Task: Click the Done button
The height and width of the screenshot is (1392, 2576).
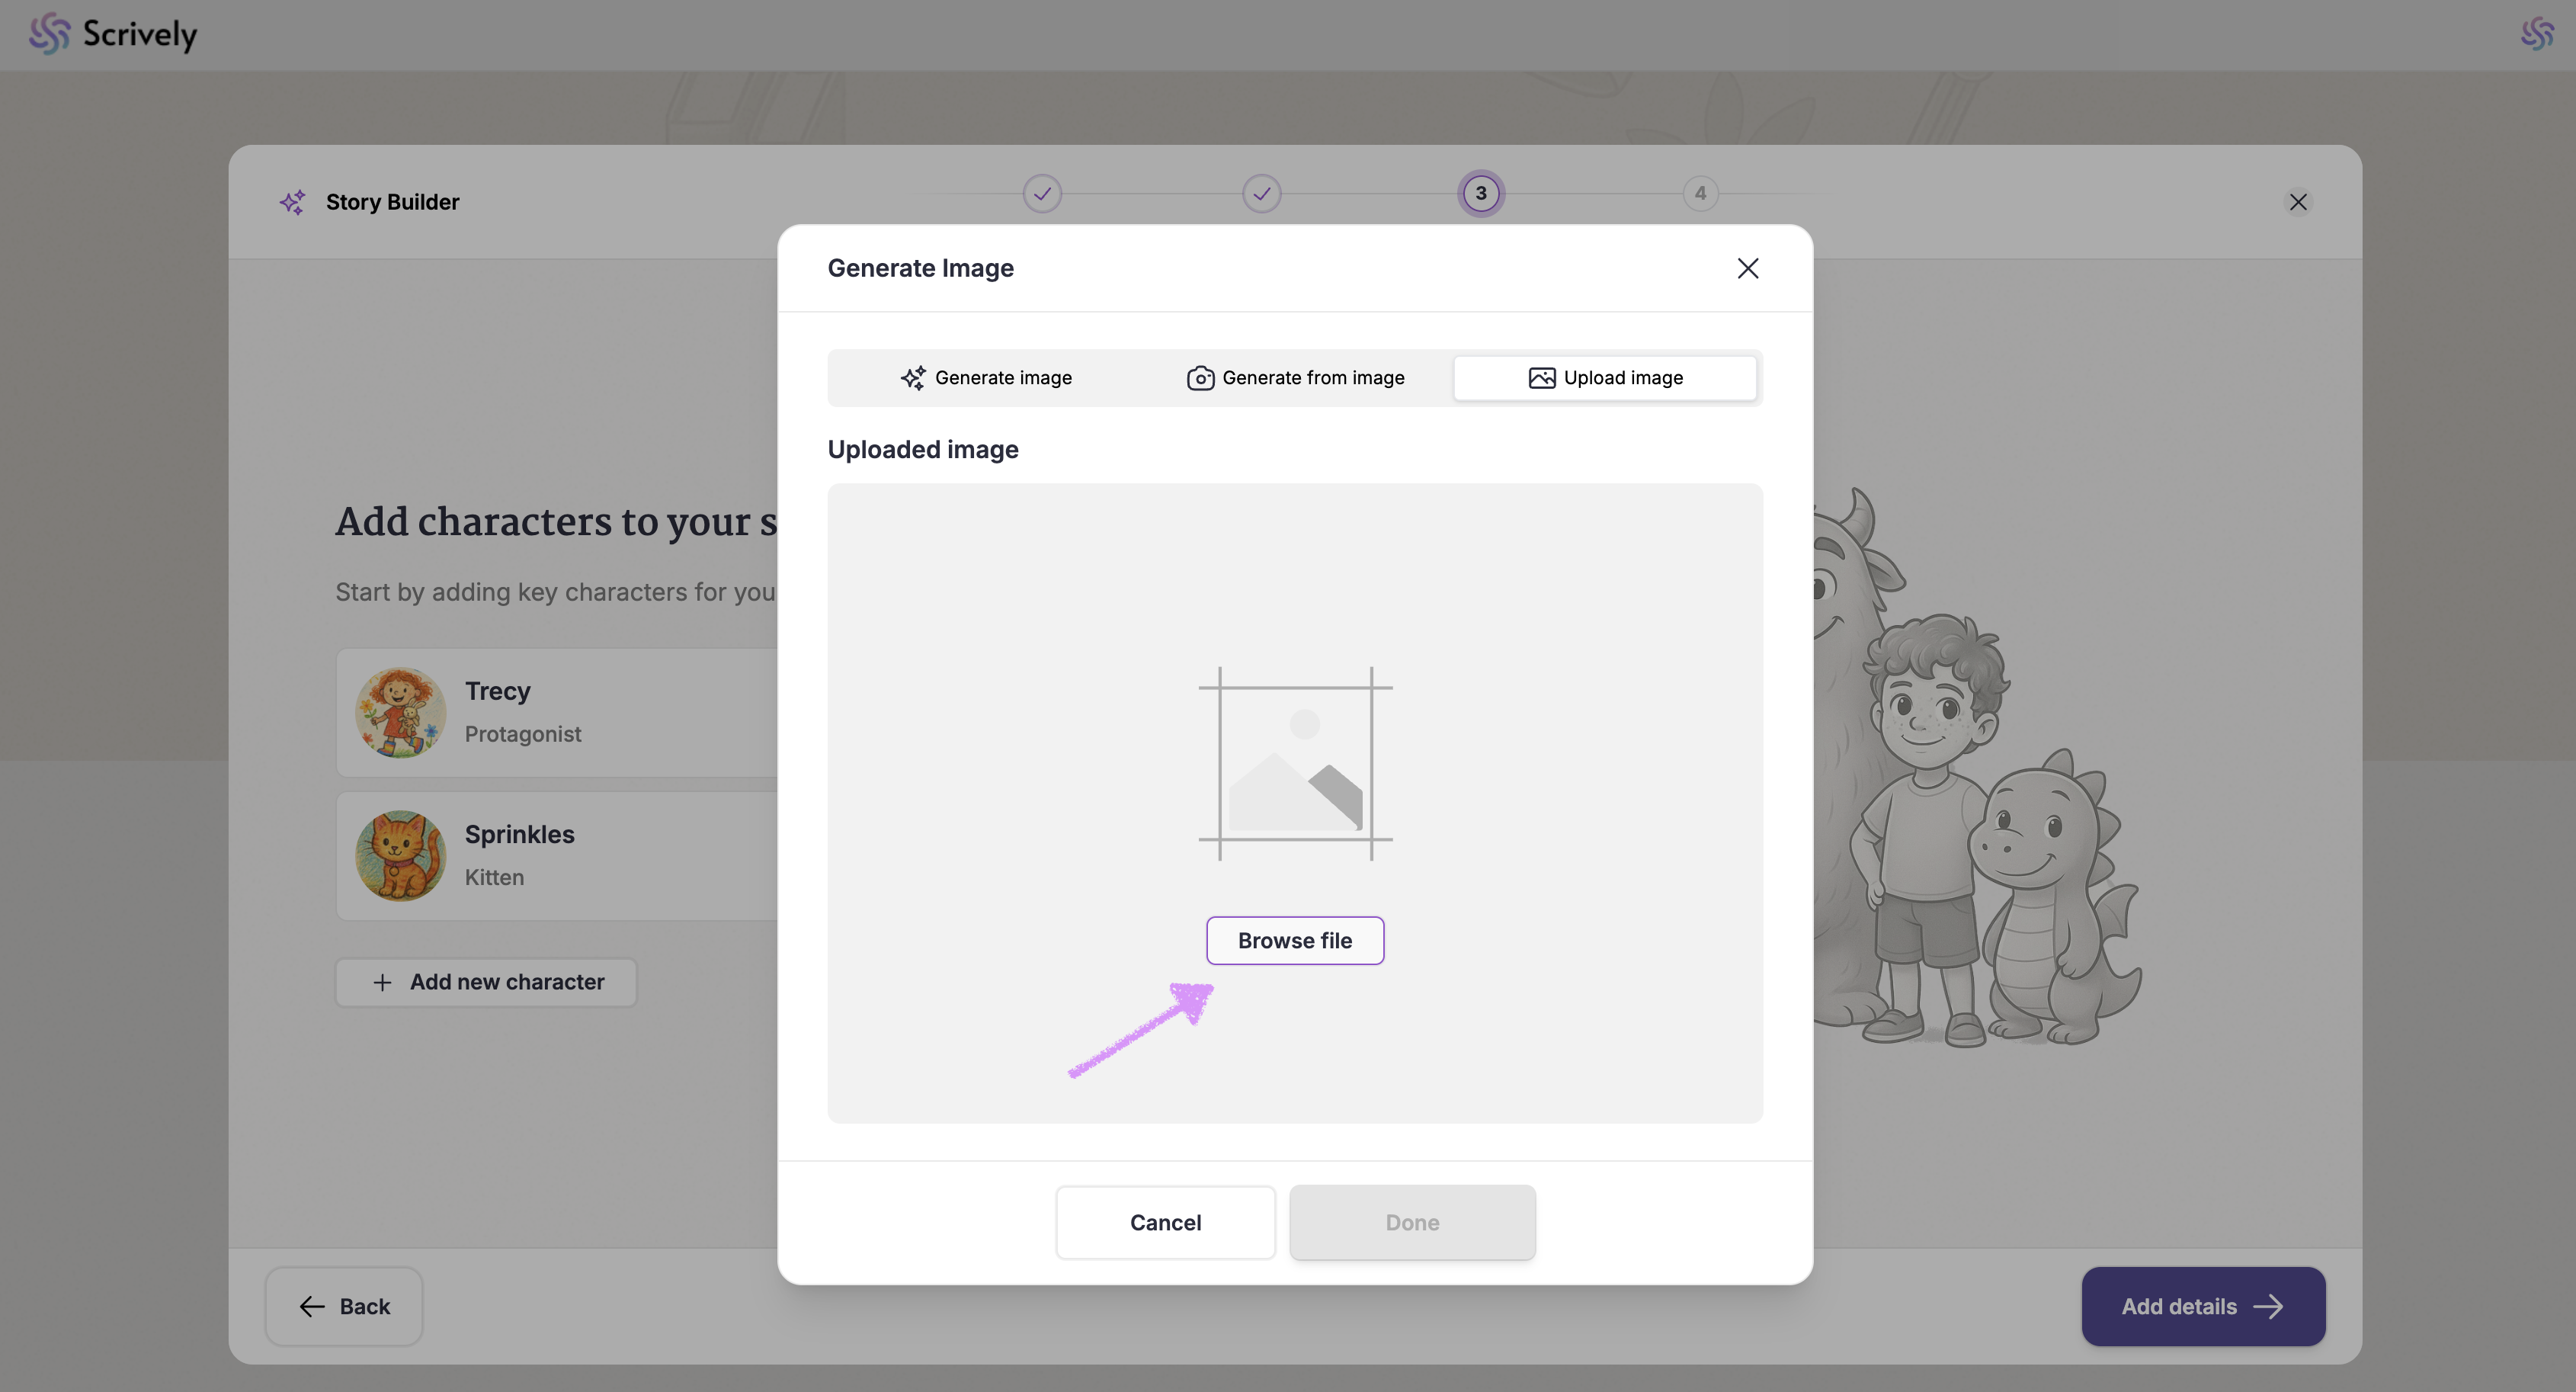Action: (1412, 1222)
